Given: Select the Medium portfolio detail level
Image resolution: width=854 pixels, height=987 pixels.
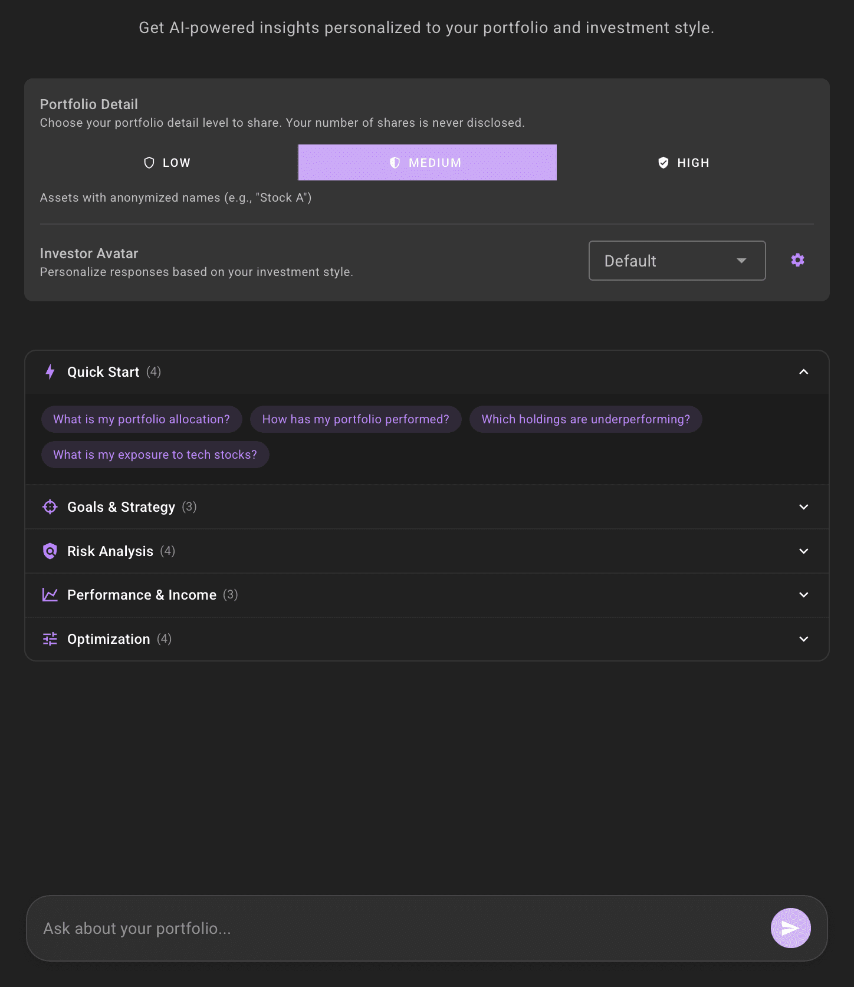Looking at the screenshot, I should tap(427, 162).
